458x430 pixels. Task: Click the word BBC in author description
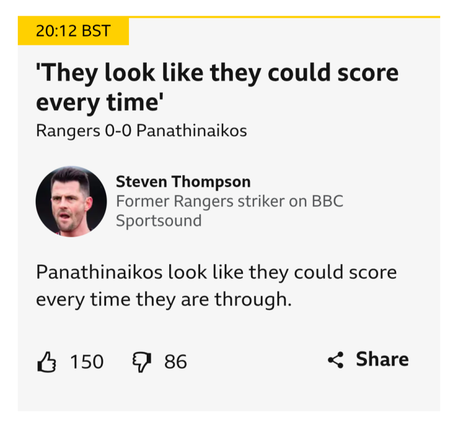pos(327,201)
